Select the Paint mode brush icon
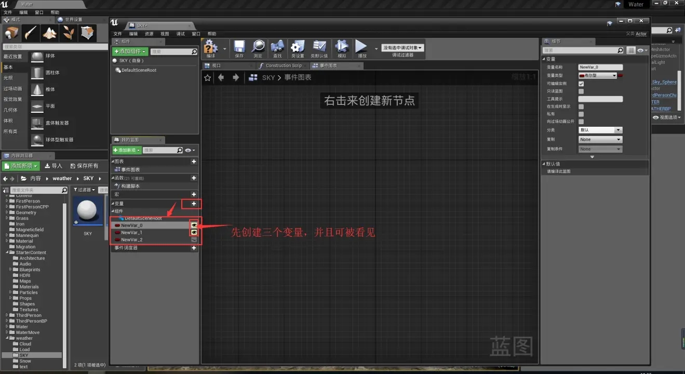This screenshot has height=374, width=685. (31, 33)
